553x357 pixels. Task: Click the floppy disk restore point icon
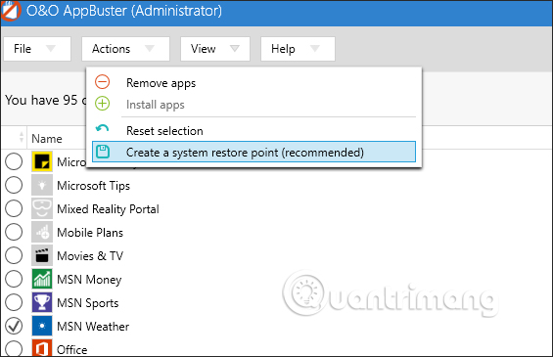coord(103,152)
